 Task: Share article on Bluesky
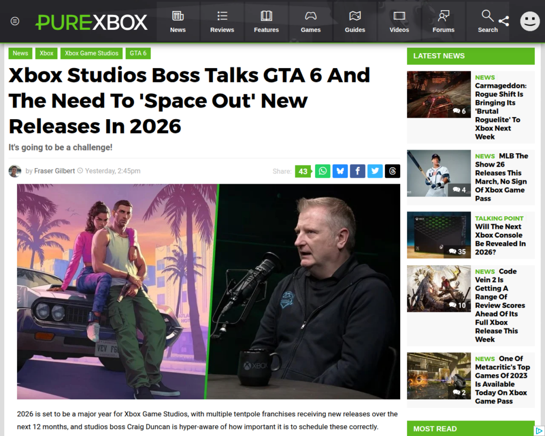[340, 171]
